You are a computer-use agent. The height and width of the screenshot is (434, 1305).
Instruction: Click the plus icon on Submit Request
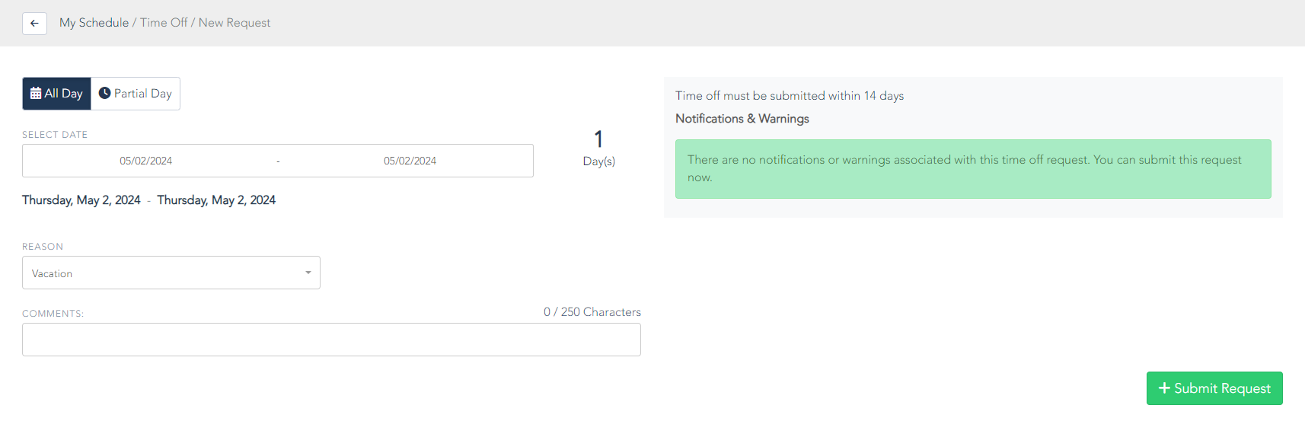coord(1164,388)
